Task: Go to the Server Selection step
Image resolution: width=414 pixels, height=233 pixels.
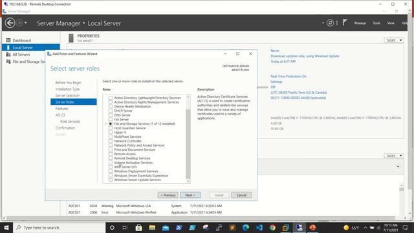Action: 67,95
